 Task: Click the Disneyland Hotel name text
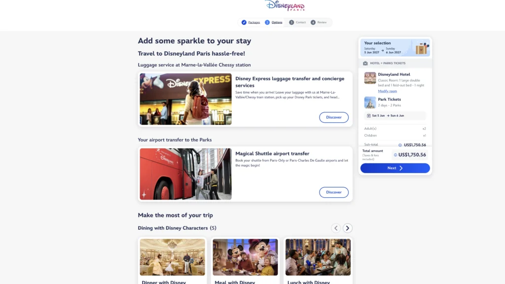pyautogui.click(x=394, y=74)
